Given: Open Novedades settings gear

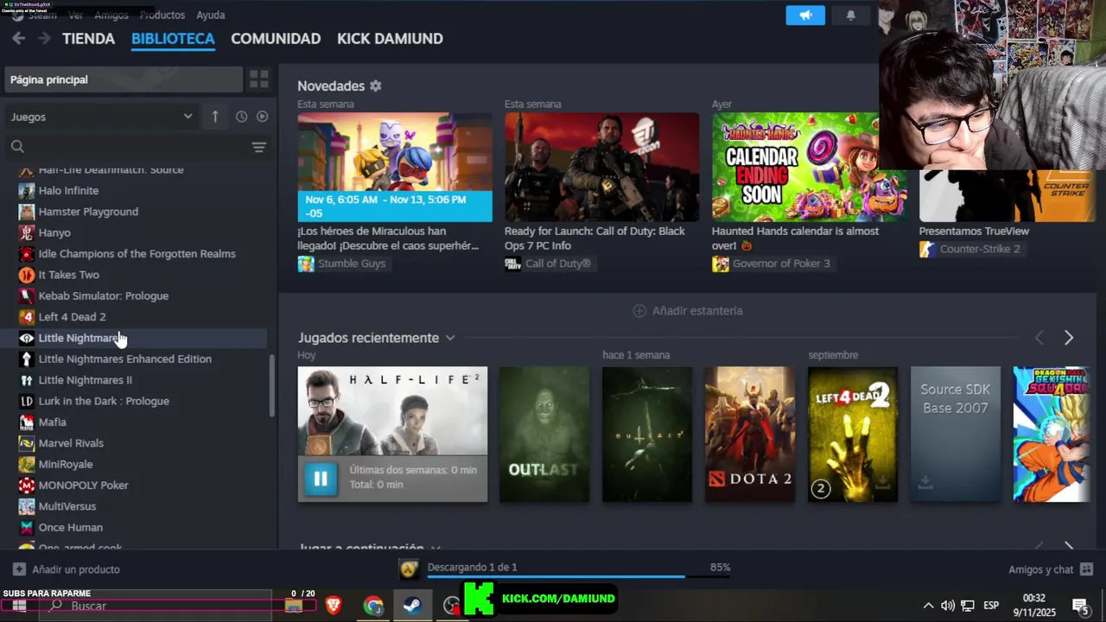Looking at the screenshot, I should [x=375, y=86].
